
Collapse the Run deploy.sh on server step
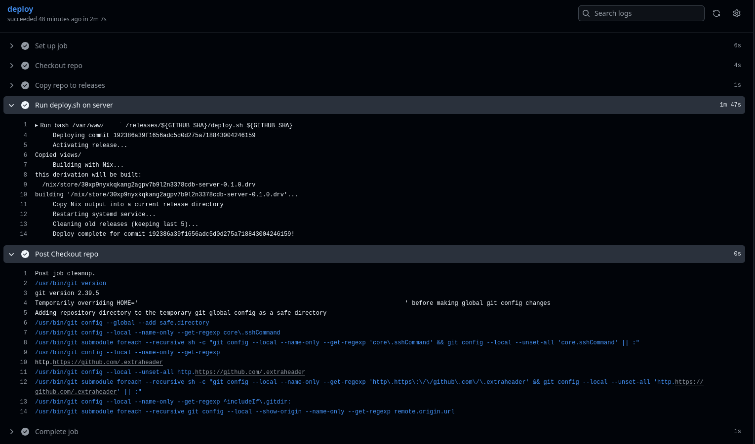click(11, 105)
